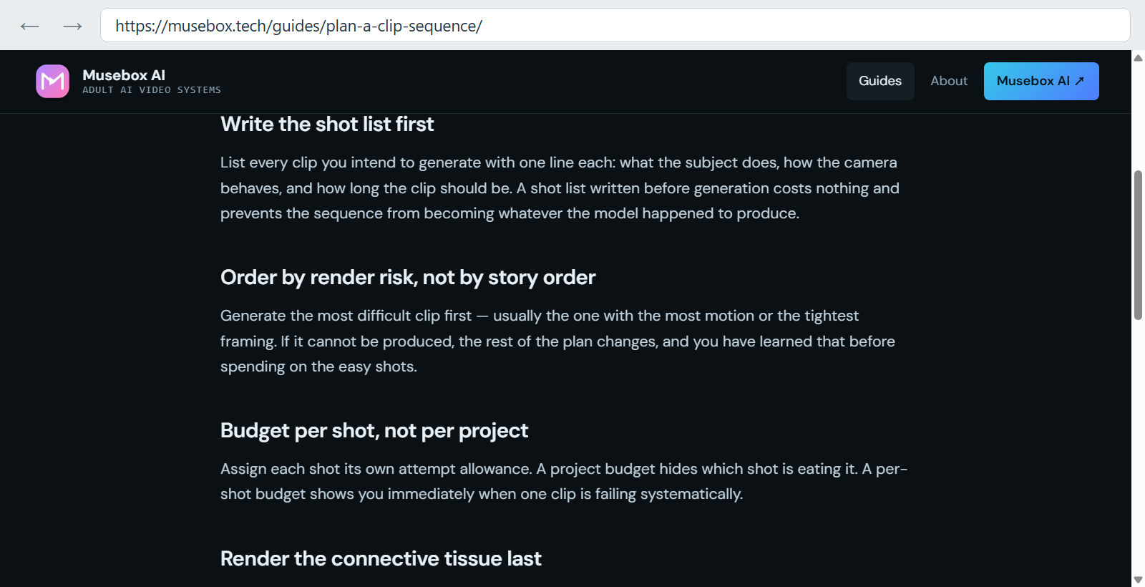Click the 'Budget per shot, not per project' heading
Viewport: 1145px width, 587px height.
[x=374, y=430]
